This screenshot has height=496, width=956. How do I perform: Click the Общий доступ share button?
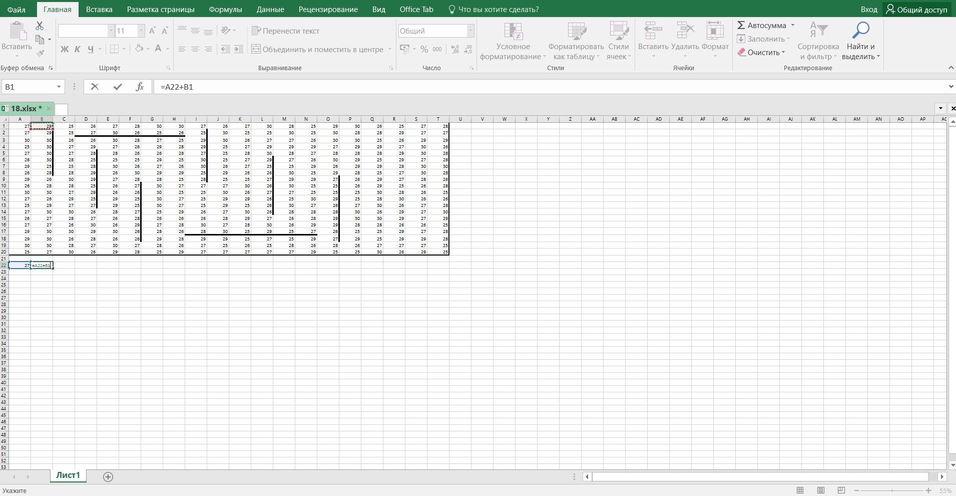[x=917, y=9]
